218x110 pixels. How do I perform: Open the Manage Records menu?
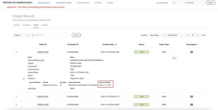click(x=44, y=3)
